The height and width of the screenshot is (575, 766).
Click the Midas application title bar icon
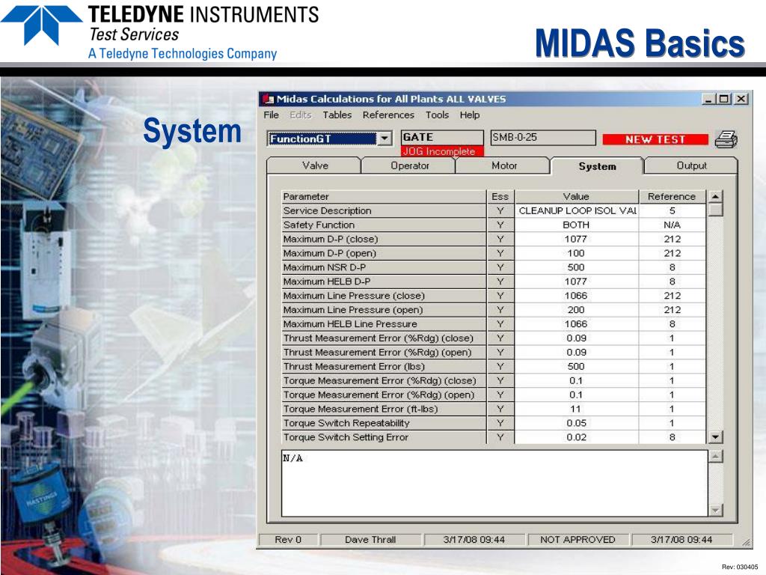coord(269,100)
